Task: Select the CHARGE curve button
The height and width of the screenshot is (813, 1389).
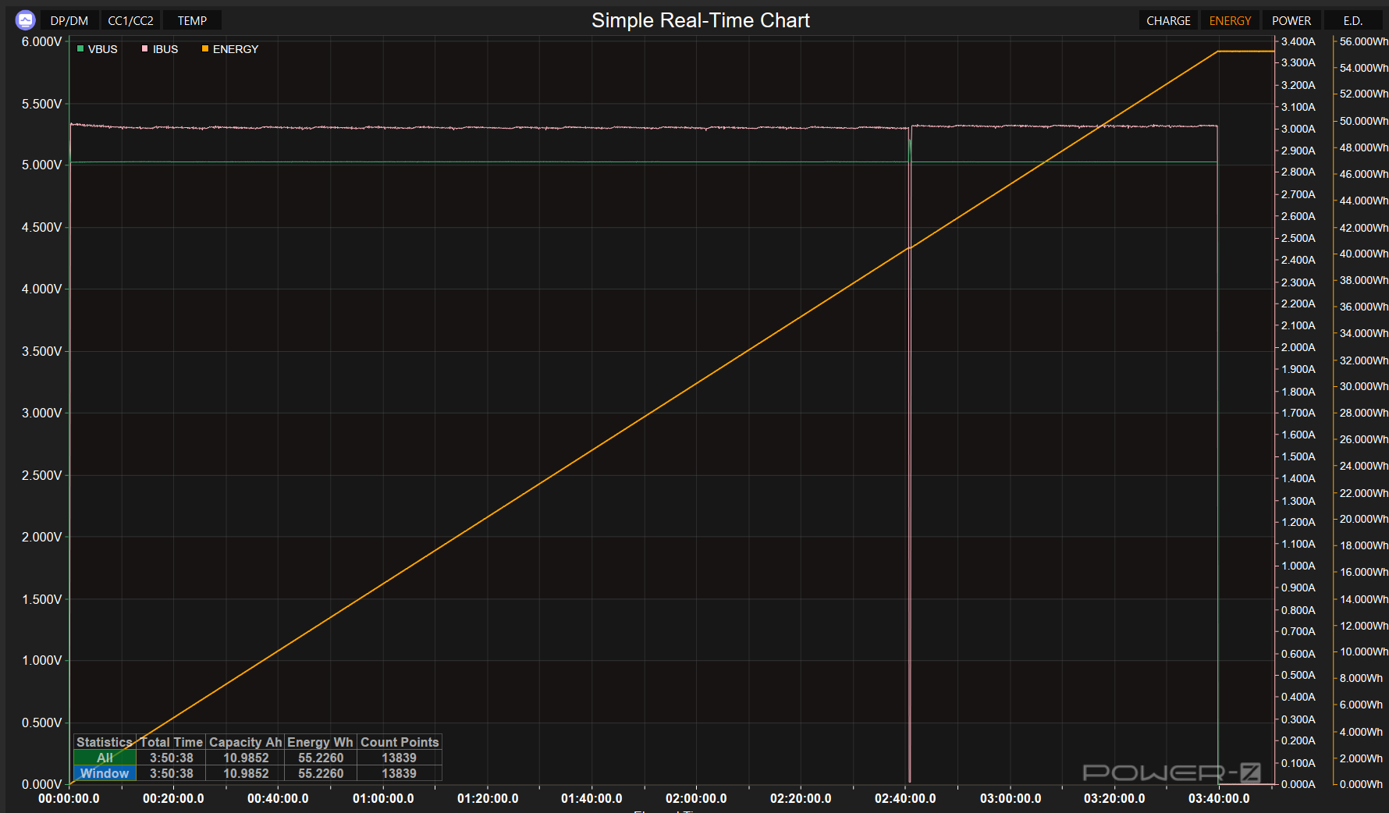Action: pos(1168,20)
